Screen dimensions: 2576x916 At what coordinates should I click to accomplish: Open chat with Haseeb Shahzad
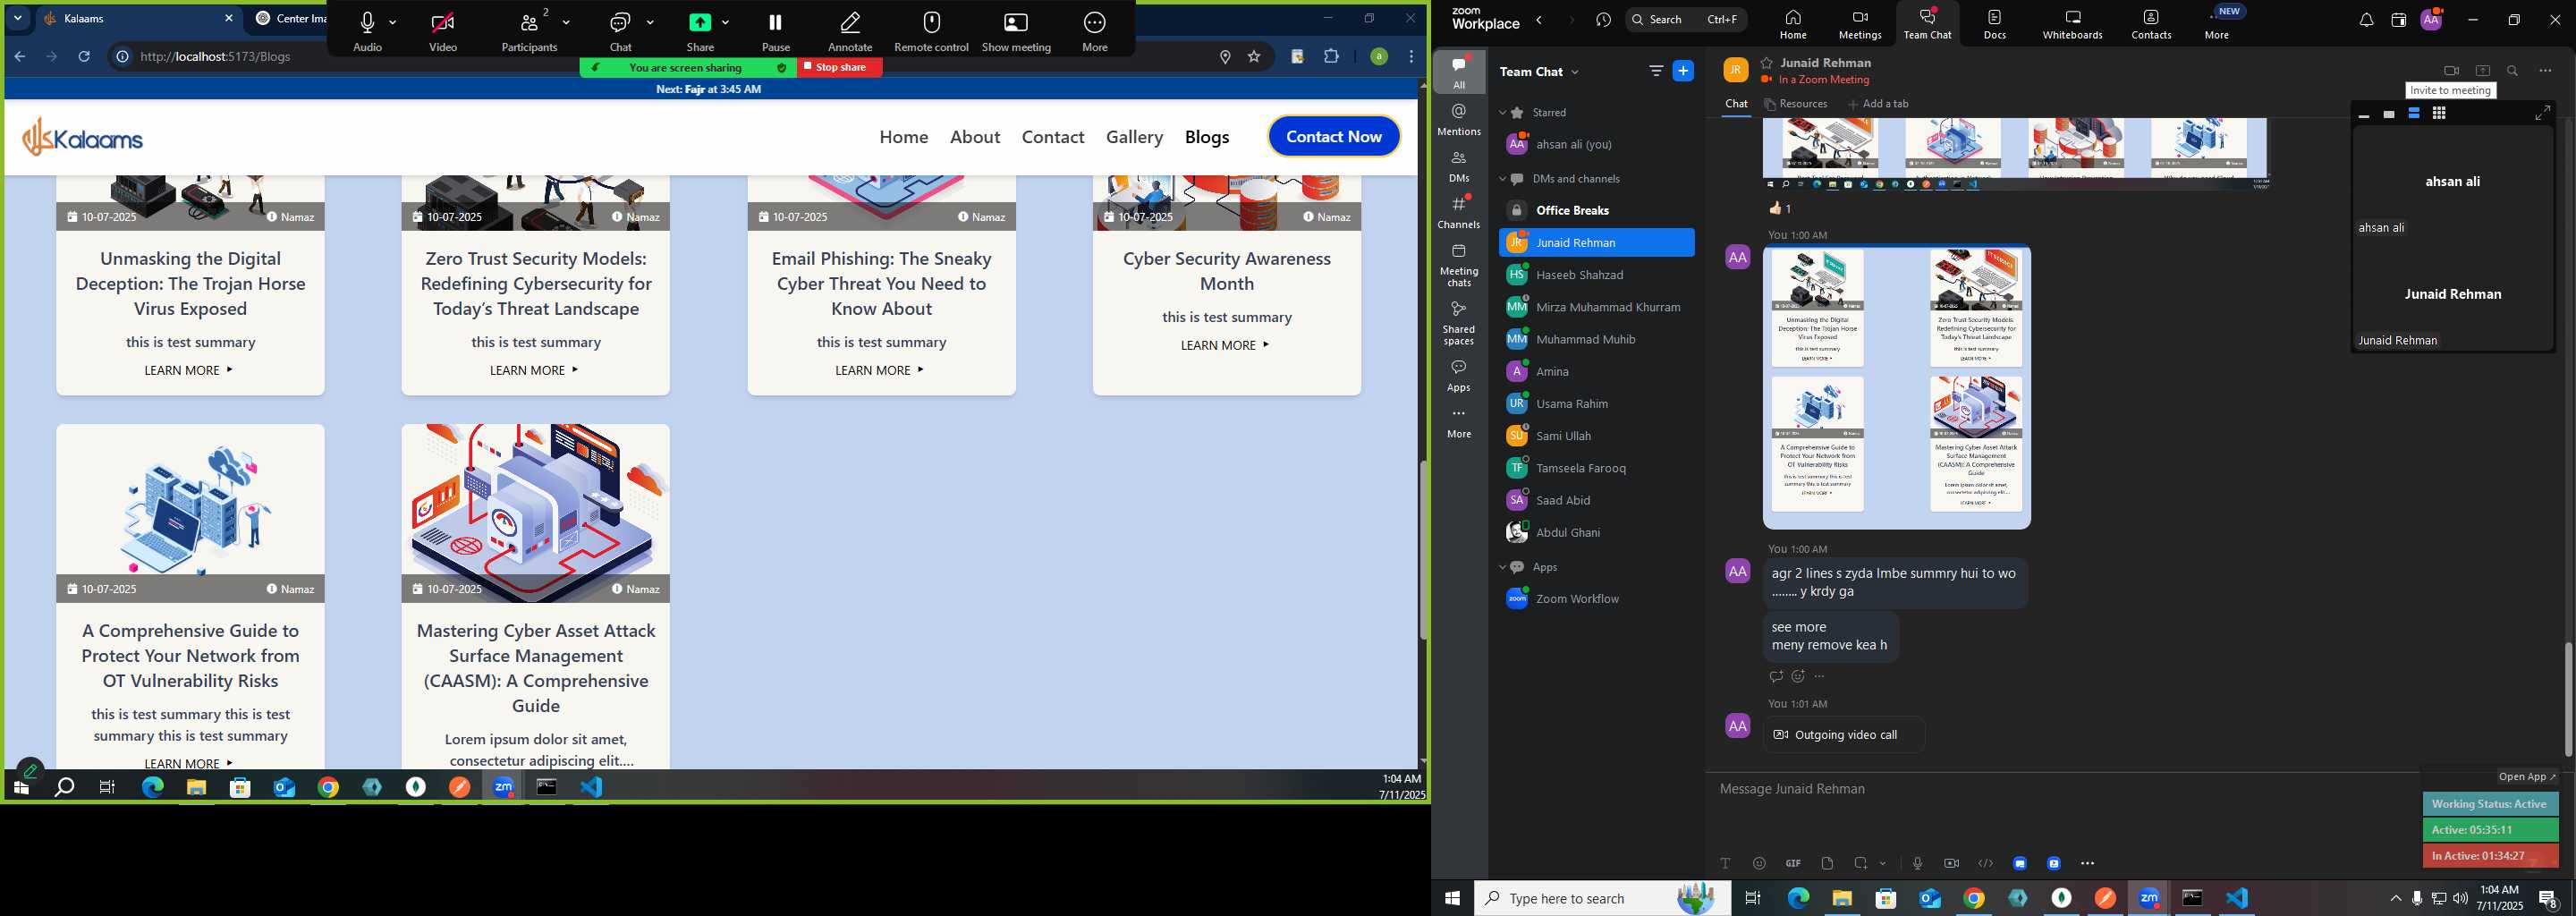(1596, 275)
